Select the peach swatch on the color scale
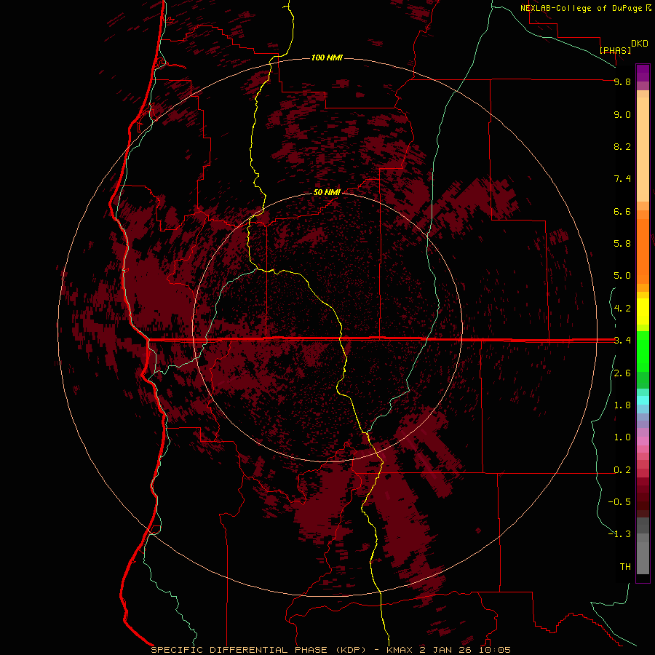 pyautogui.click(x=643, y=148)
